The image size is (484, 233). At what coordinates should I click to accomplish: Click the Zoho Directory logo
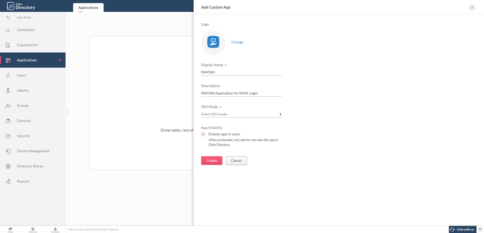pos(21,6)
